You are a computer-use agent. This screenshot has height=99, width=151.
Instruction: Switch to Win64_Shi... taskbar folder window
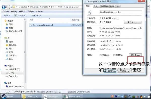point(31,96)
